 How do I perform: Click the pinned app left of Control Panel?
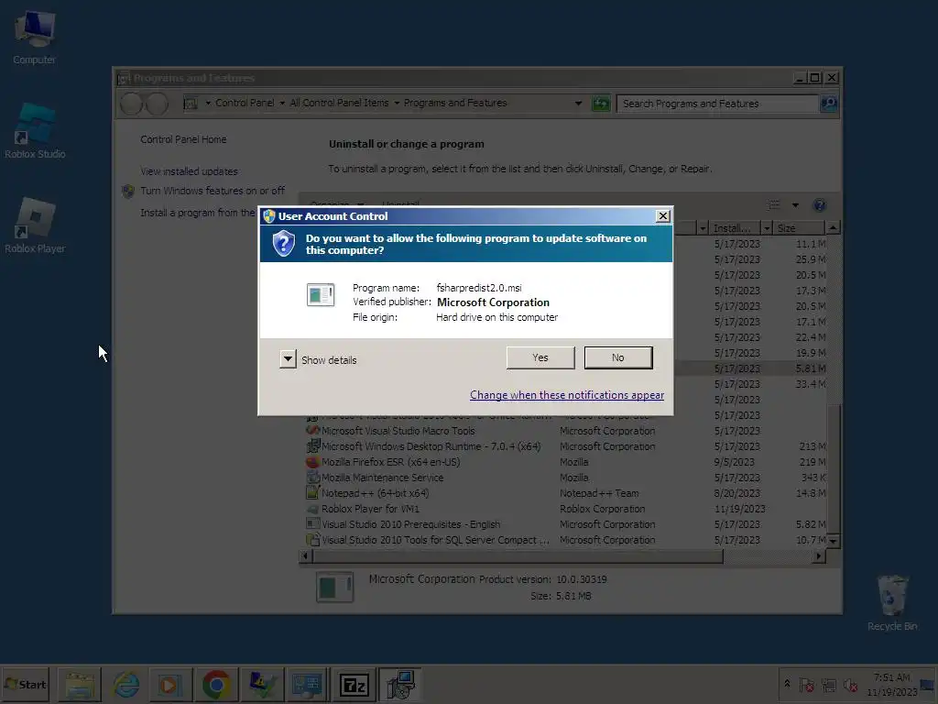pyautogui.click(x=261, y=685)
